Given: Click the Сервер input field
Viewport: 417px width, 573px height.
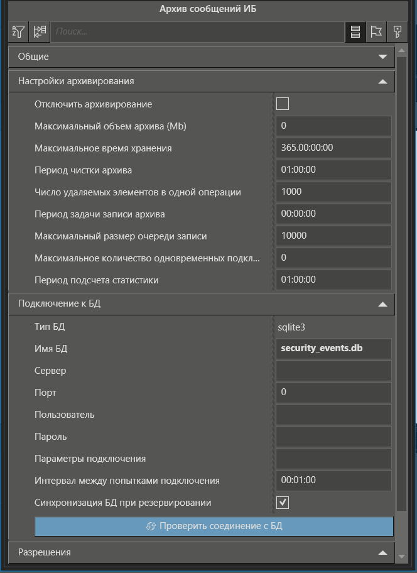Looking at the screenshot, I should pyautogui.click(x=333, y=371).
